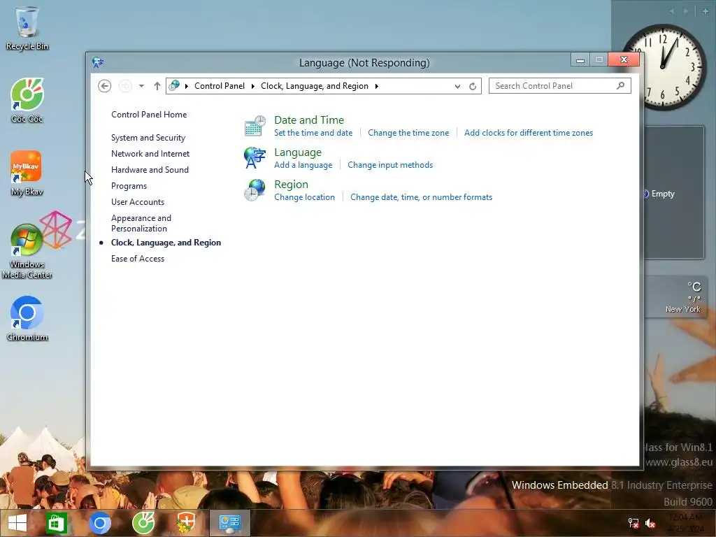Open the Date and Time heading
The height and width of the screenshot is (537, 716).
(309, 120)
